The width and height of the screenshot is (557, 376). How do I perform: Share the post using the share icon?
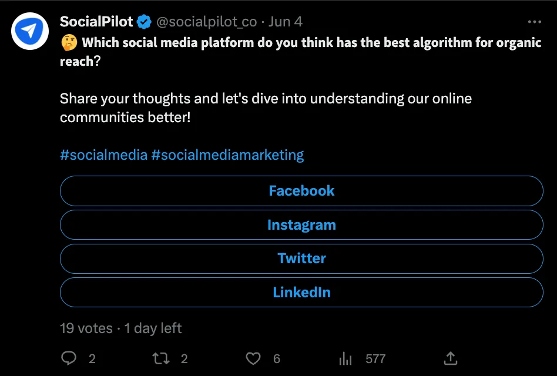tap(450, 358)
